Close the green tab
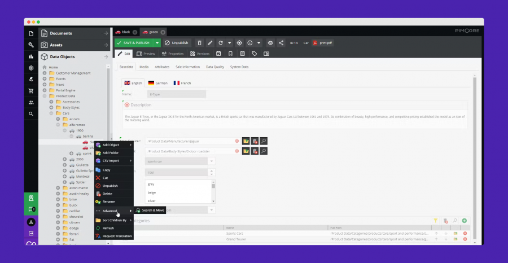 [x=163, y=32]
